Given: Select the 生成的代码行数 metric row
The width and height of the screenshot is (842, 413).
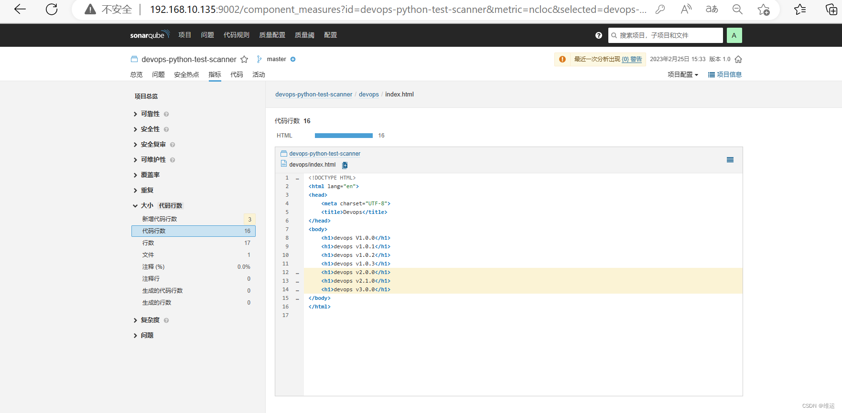Looking at the screenshot, I should 194,291.
